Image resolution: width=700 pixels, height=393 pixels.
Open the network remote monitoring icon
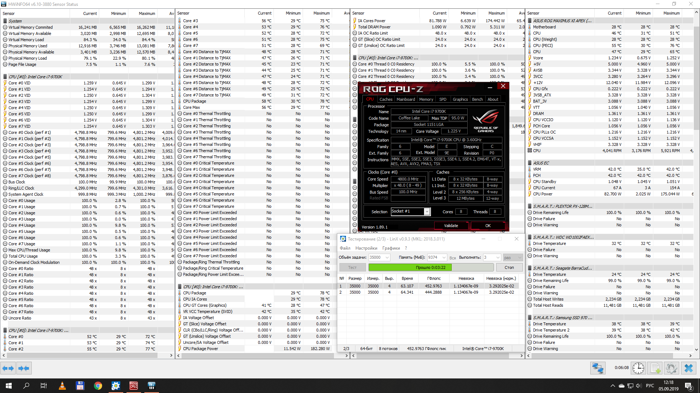click(x=598, y=368)
